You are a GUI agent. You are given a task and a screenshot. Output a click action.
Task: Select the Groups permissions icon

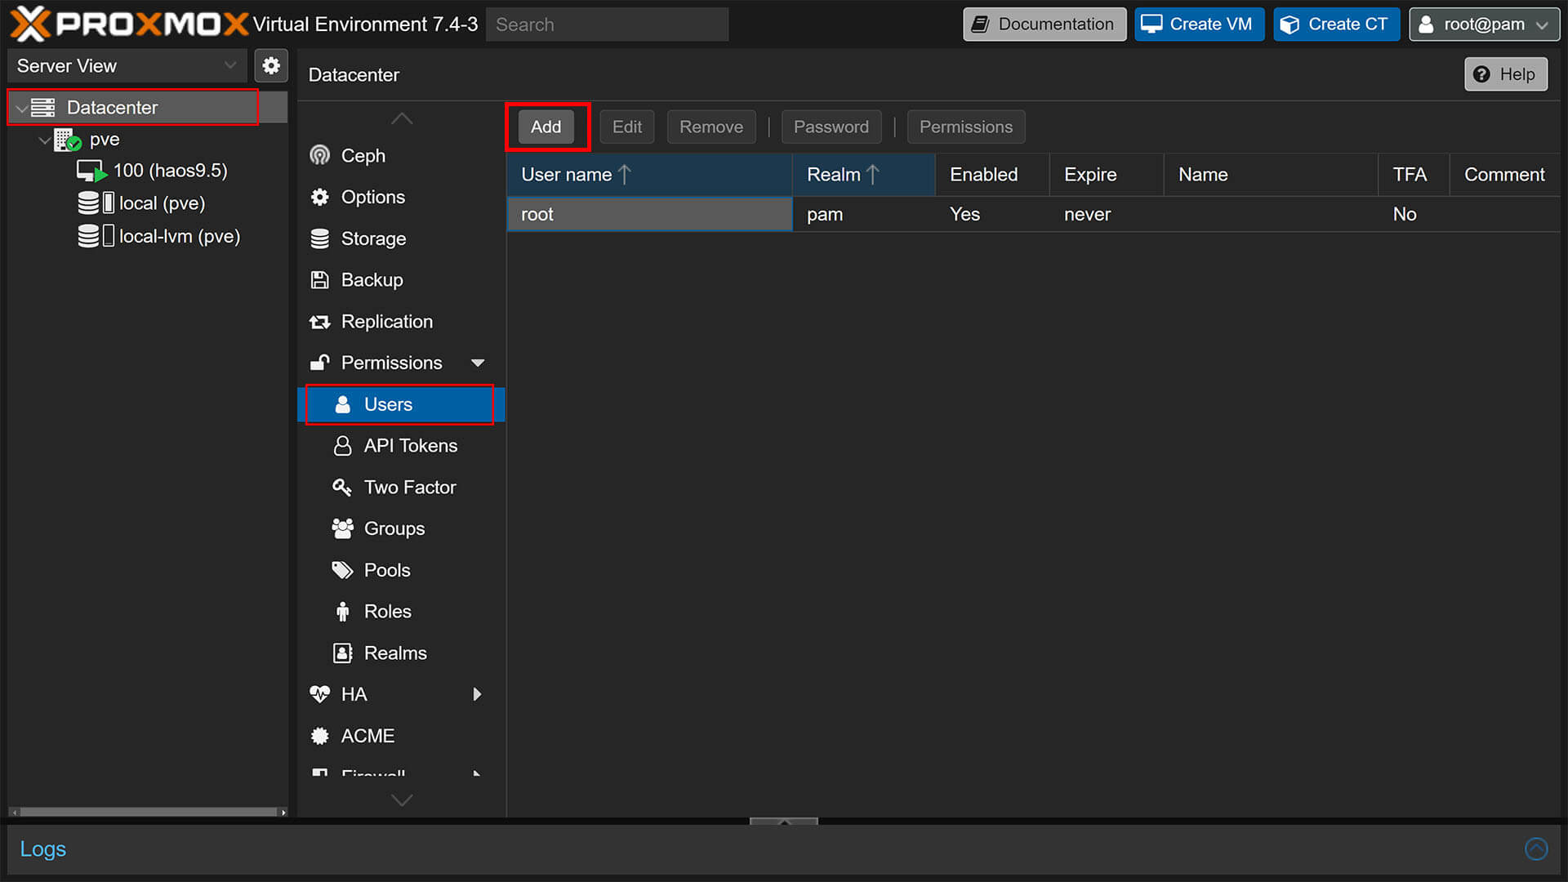pyautogui.click(x=343, y=528)
